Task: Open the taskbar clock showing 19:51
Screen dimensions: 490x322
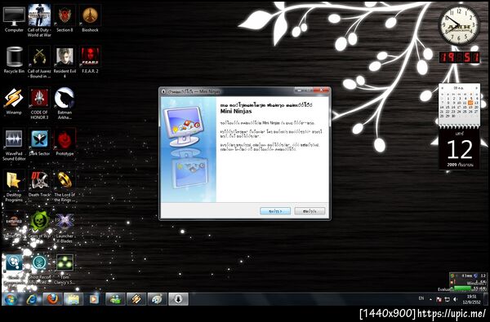Action: pyautogui.click(x=472, y=299)
